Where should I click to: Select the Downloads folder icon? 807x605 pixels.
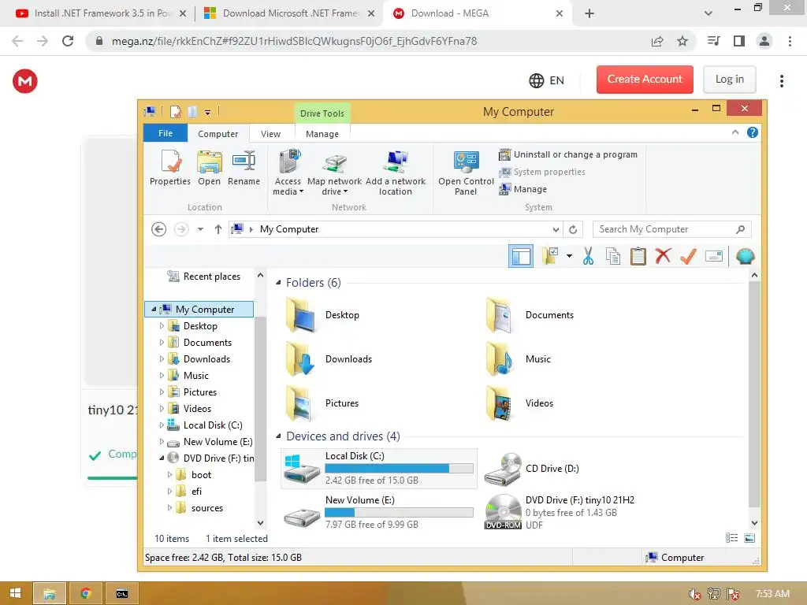click(x=301, y=359)
